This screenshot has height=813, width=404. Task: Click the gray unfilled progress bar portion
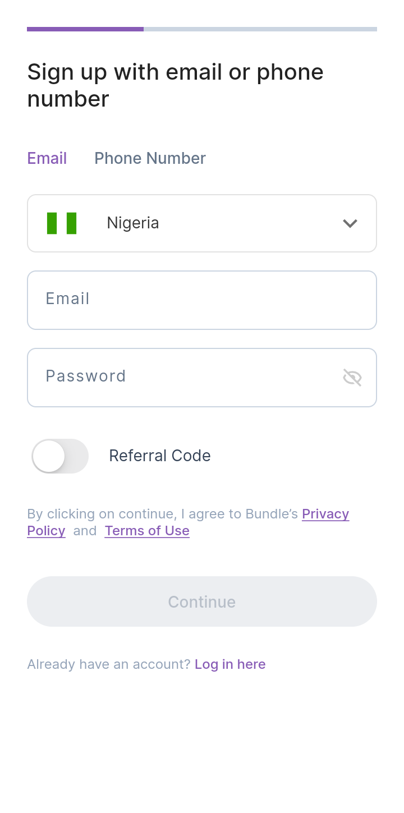pyautogui.click(x=260, y=29)
